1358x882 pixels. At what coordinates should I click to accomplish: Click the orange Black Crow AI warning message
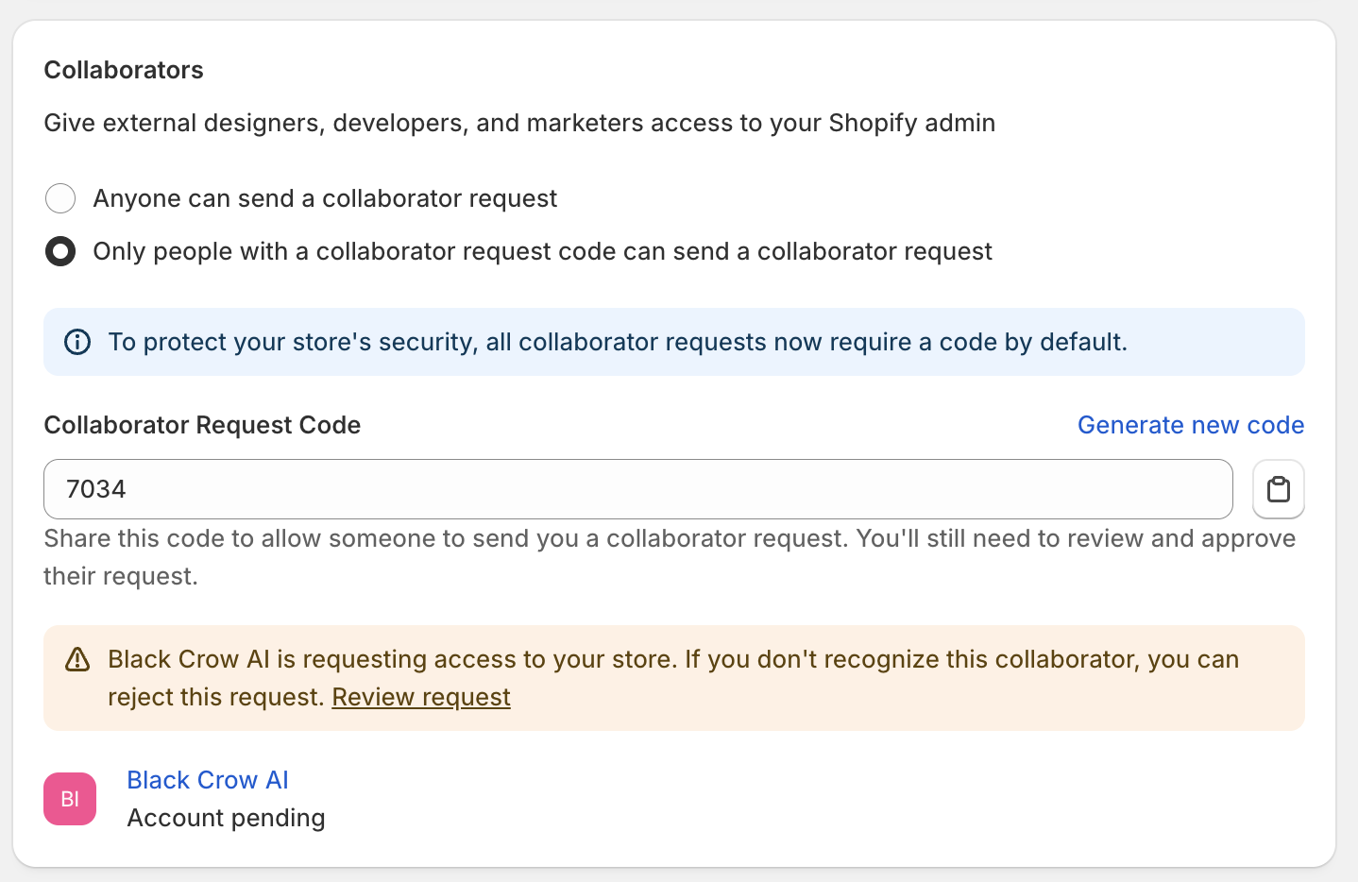pyautogui.click(x=672, y=659)
